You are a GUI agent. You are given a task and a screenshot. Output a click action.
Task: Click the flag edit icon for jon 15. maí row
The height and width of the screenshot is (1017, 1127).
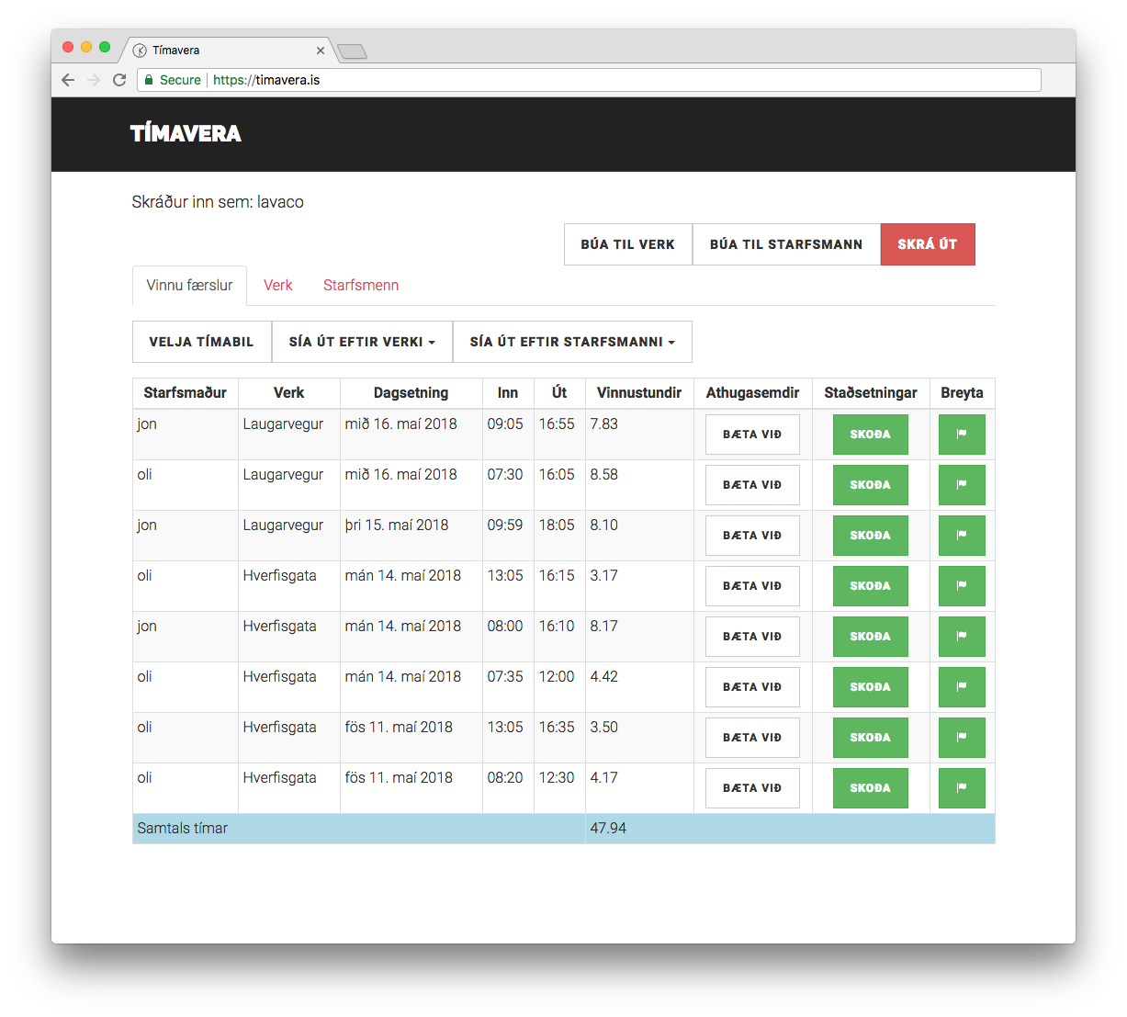[962, 536]
